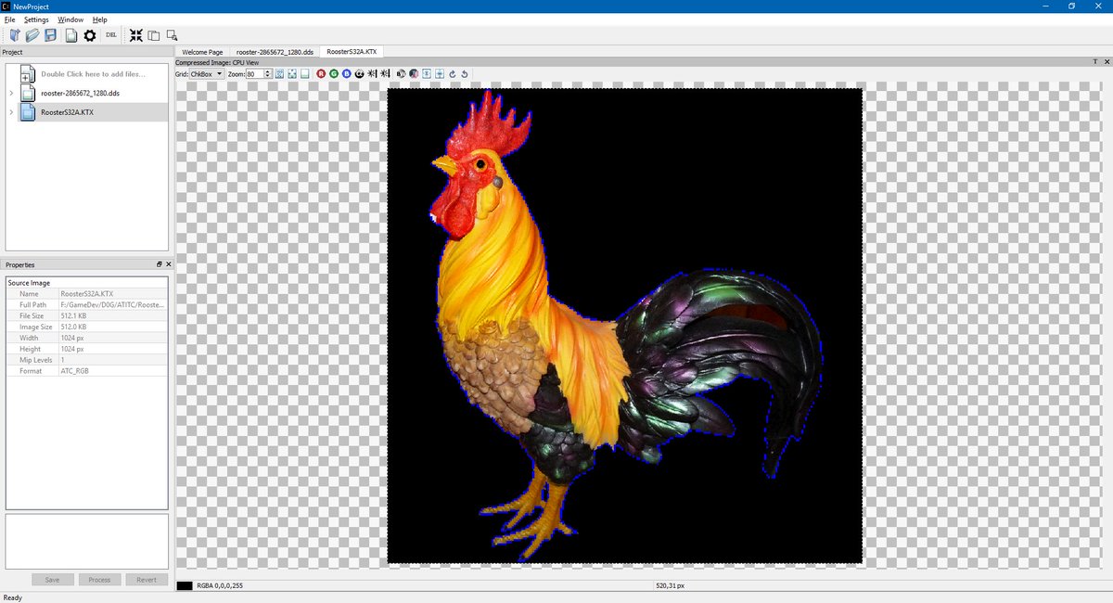Click the blank page open-image icon
Image resolution: width=1113 pixels, height=603 pixels.
click(70, 35)
